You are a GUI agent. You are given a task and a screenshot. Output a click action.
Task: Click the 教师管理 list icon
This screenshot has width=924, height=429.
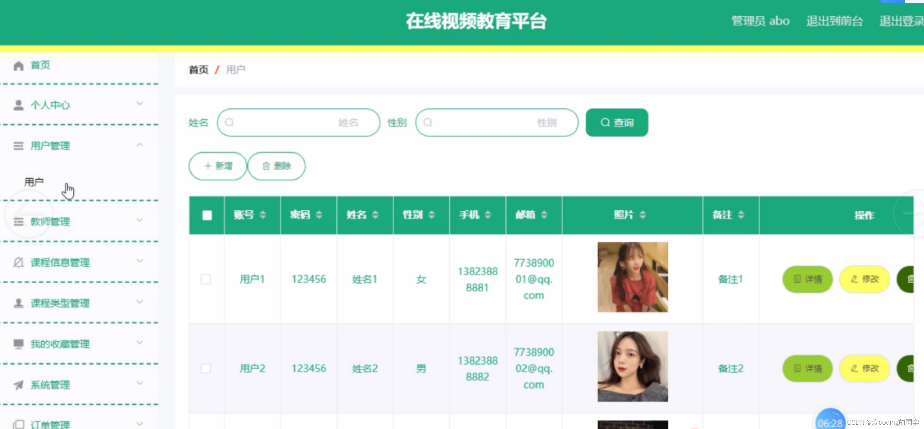point(18,222)
